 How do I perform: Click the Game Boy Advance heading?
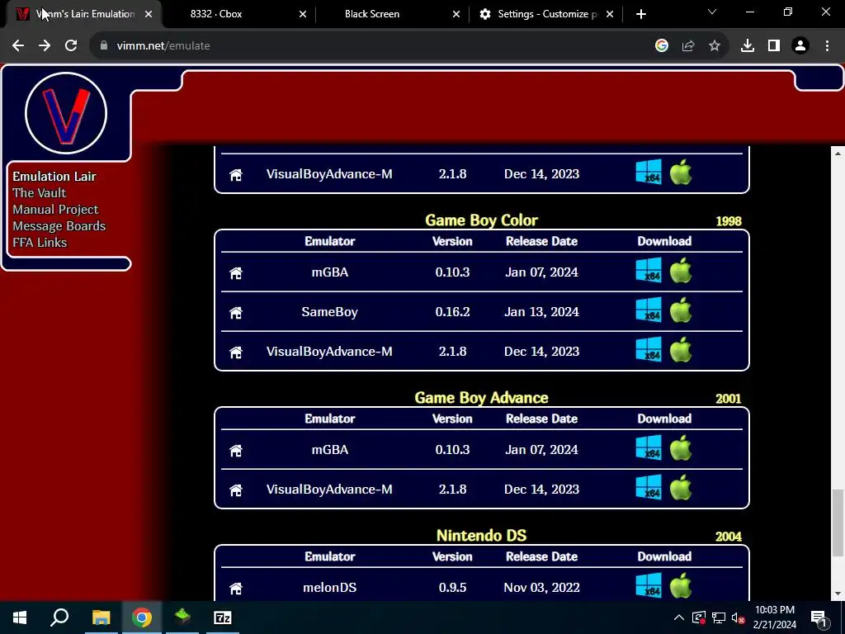click(481, 398)
